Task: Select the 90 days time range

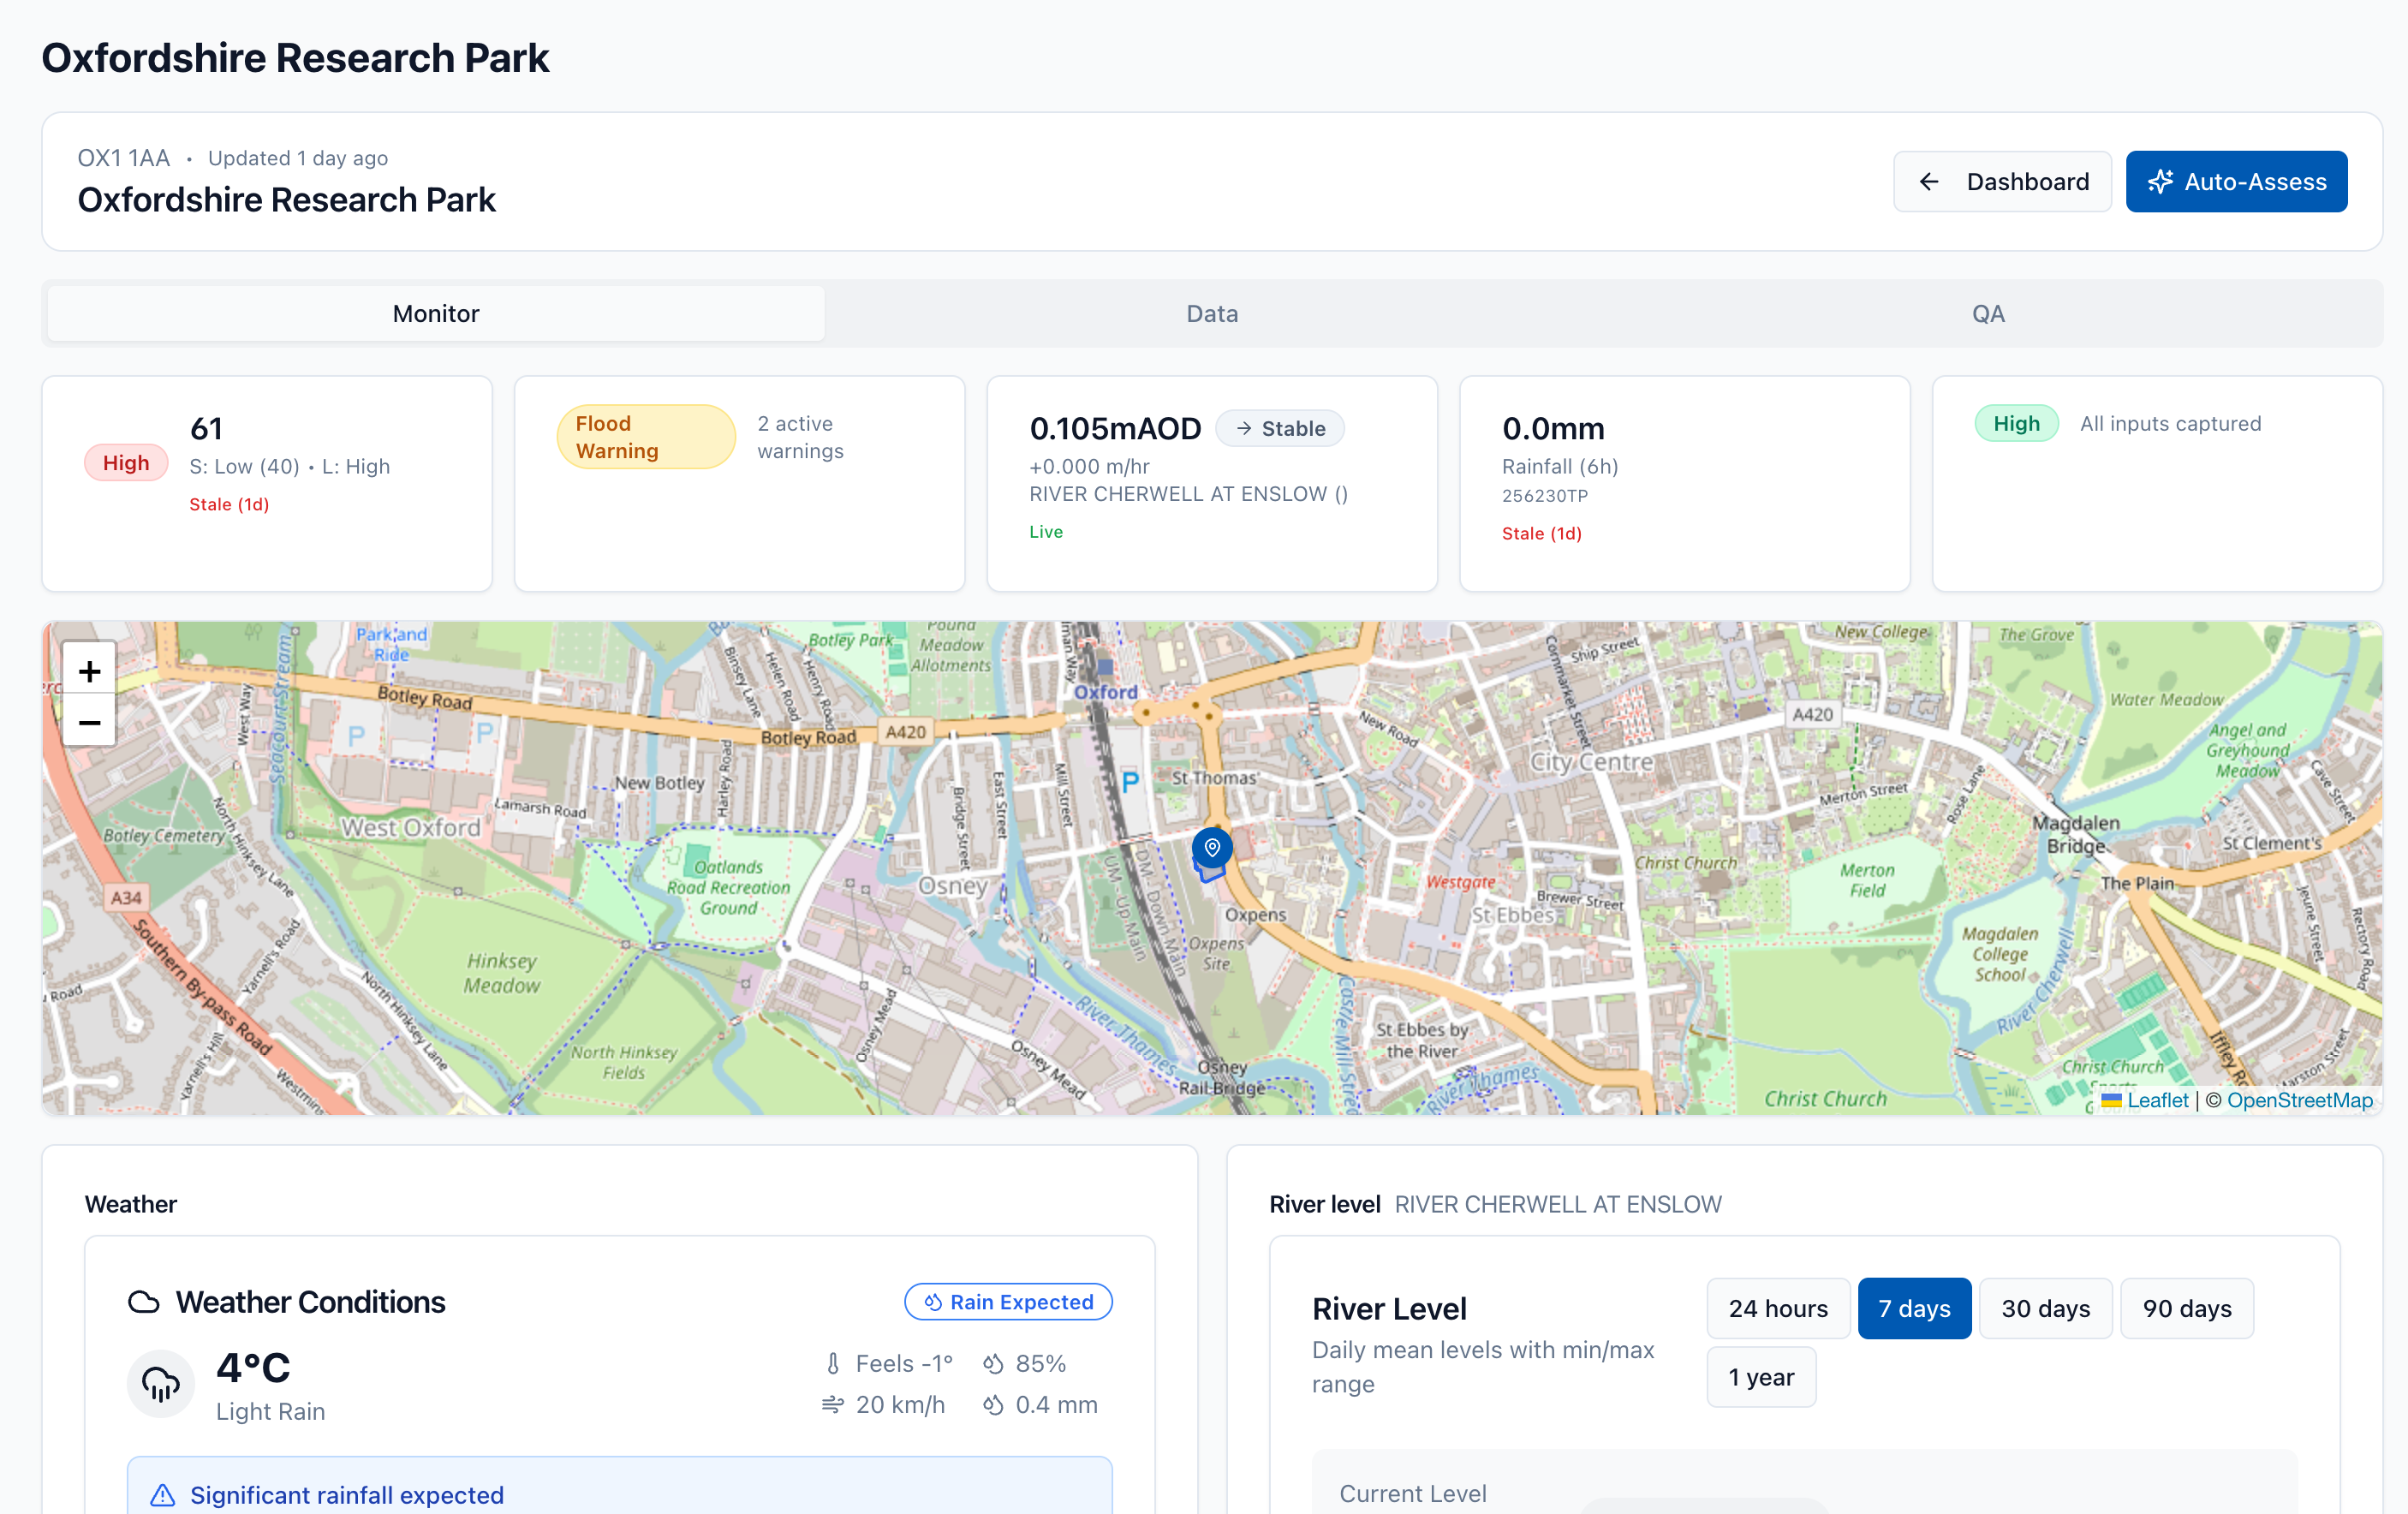Action: point(2186,1308)
